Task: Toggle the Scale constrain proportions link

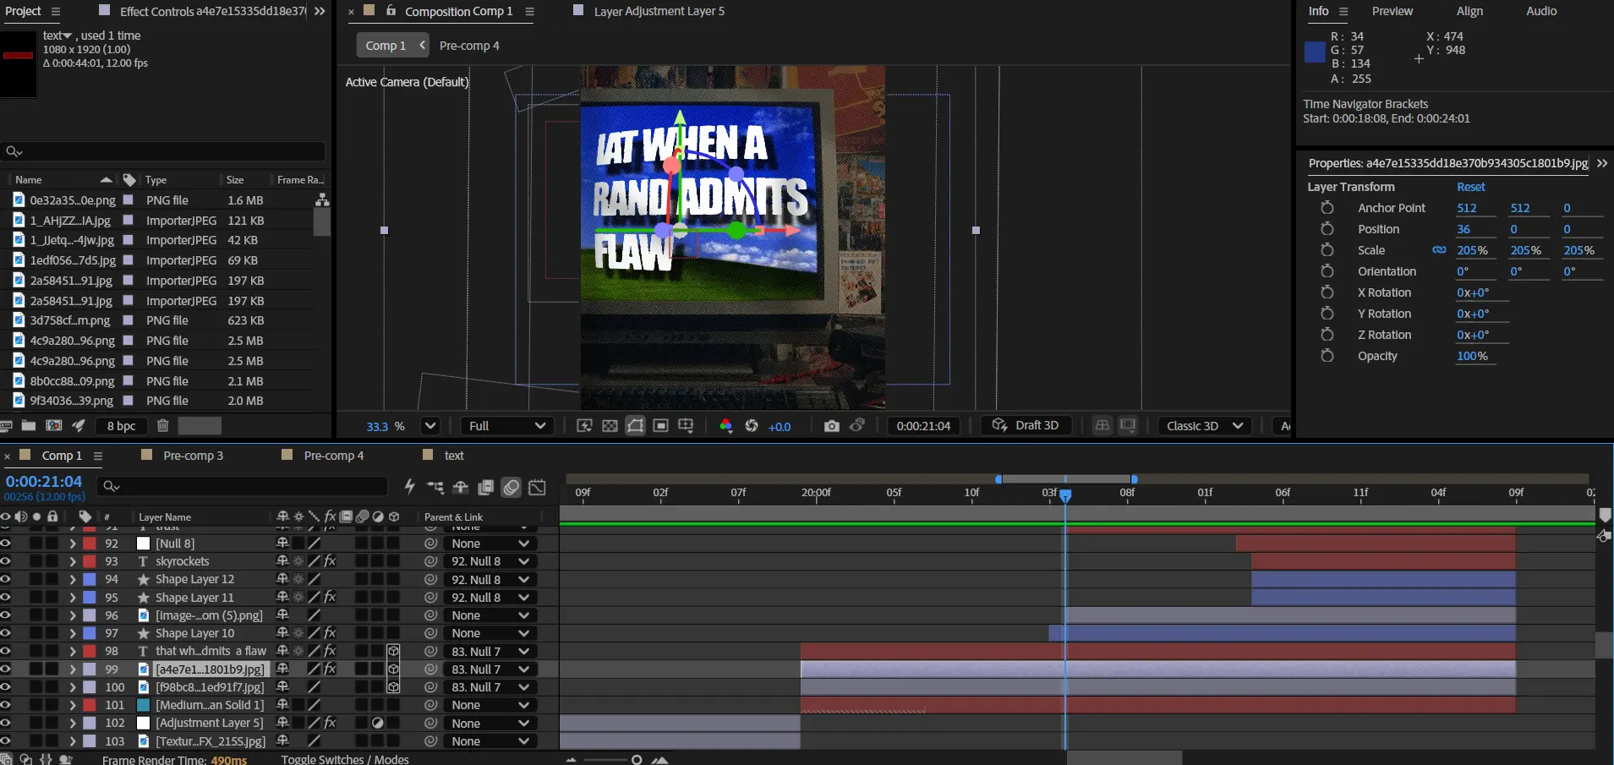Action: pyautogui.click(x=1438, y=250)
